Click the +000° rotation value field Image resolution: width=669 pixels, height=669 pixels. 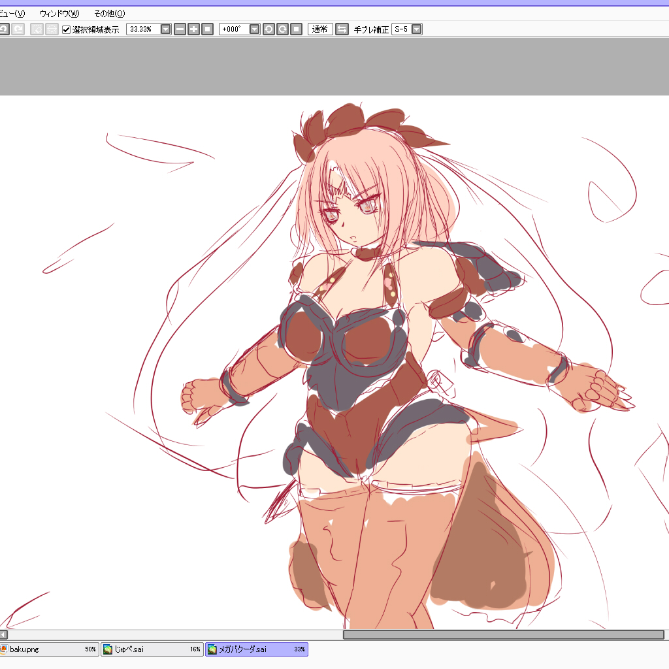click(x=234, y=29)
